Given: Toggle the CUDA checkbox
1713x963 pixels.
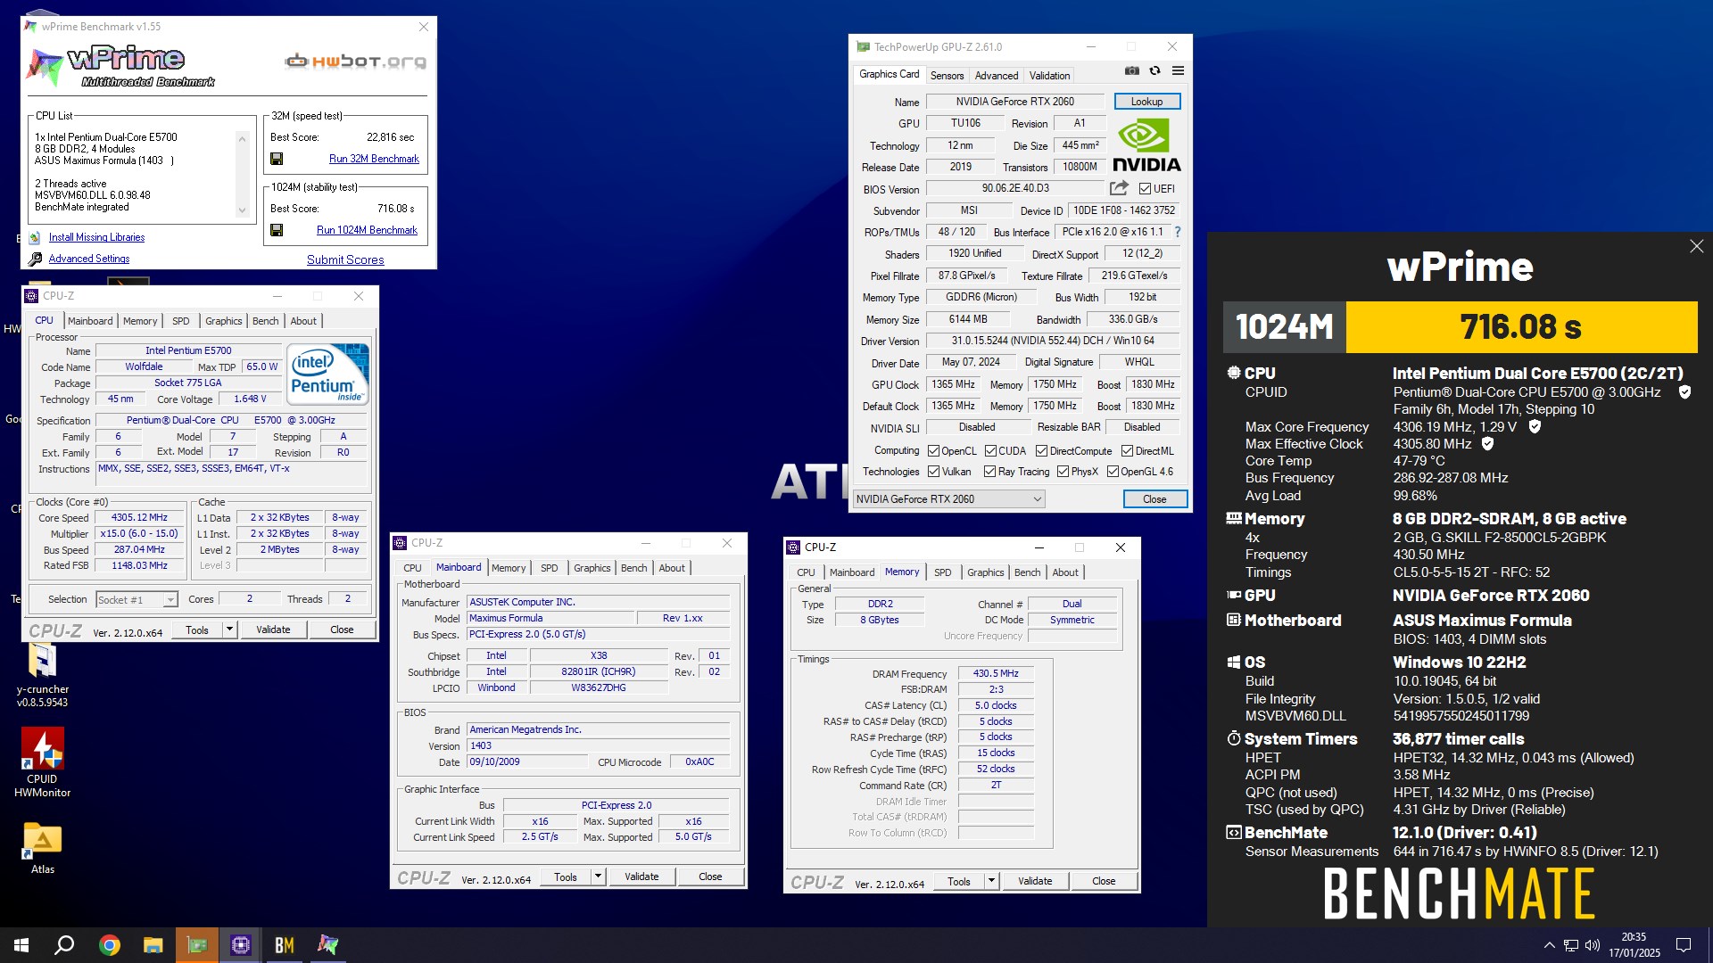Looking at the screenshot, I should point(990,451).
